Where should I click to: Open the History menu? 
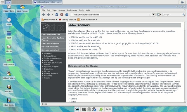click(62, 10)
